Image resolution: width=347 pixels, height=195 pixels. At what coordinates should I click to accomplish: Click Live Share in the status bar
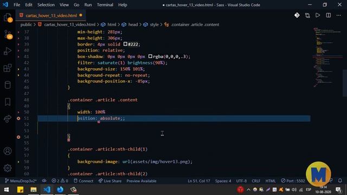(110, 181)
